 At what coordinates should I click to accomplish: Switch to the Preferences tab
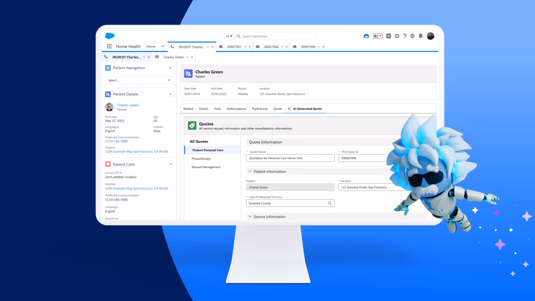click(x=260, y=109)
